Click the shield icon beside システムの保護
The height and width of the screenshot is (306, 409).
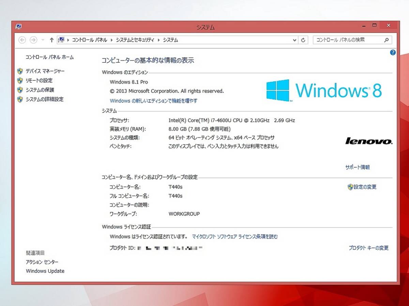tap(20, 90)
